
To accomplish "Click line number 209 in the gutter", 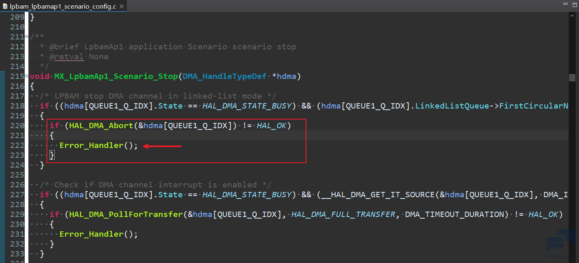I will point(17,17).
